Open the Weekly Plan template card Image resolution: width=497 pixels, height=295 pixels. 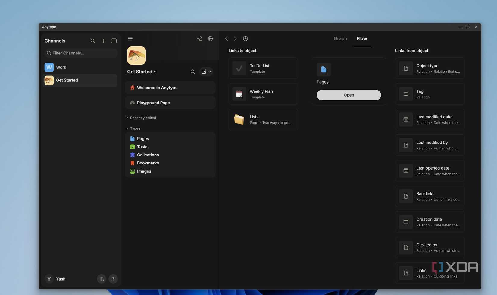(263, 94)
